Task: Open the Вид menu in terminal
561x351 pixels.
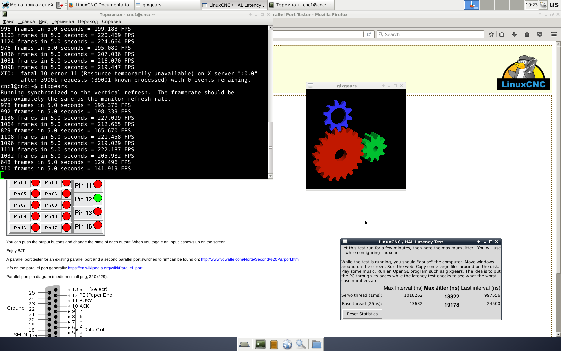Action: pyautogui.click(x=43, y=21)
